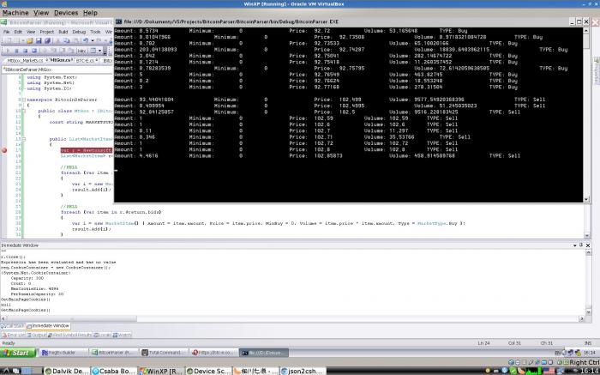Open the BitcoinDeParser.MtGox class dropdown
Image resolution: width=600 pixels, height=375 pixels.
57,70
